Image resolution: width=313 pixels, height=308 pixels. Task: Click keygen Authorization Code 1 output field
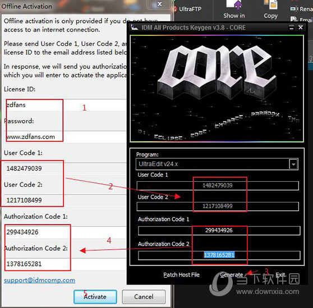219,231
